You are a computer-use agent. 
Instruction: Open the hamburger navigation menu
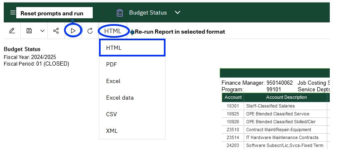pyautogui.click(x=13, y=13)
